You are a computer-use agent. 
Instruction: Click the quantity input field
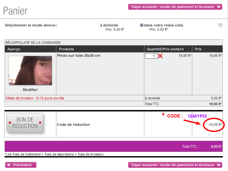pyautogui.click(x=151, y=56)
